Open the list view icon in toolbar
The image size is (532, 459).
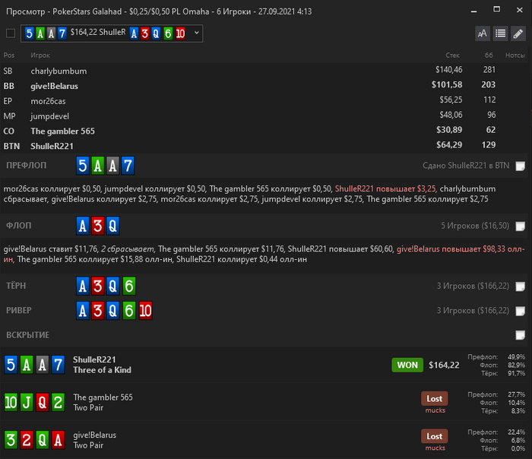pyautogui.click(x=500, y=33)
